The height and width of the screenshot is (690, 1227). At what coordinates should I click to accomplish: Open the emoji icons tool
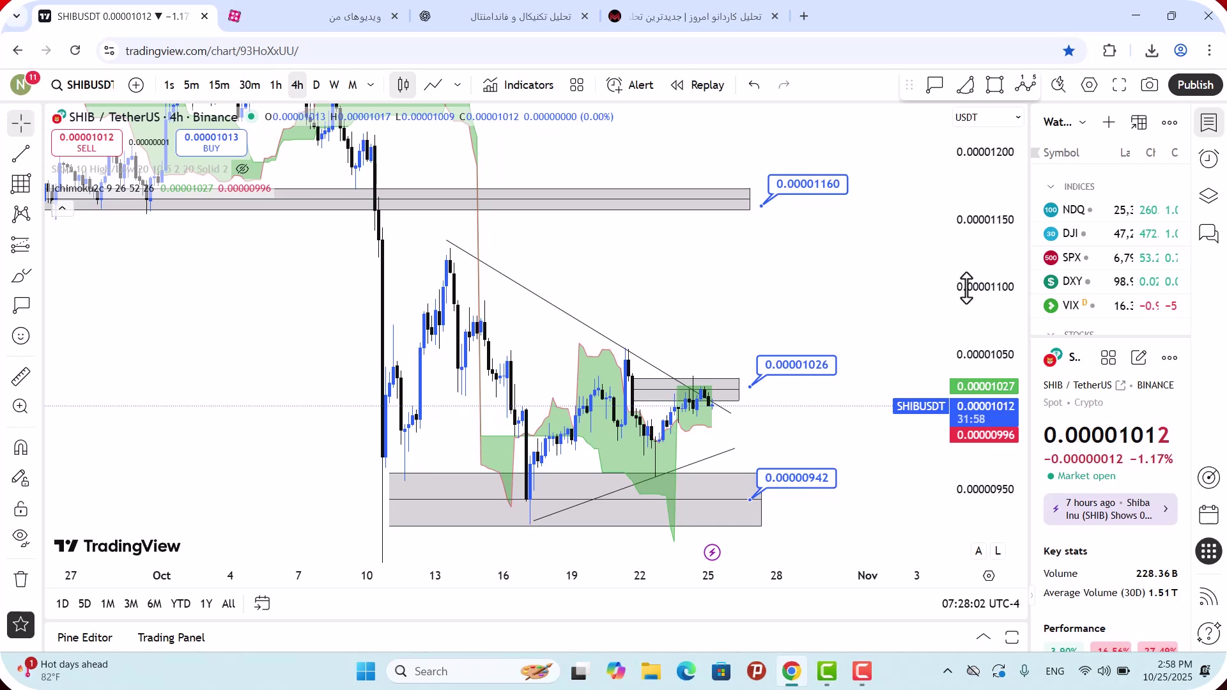click(x=21, y=336)
